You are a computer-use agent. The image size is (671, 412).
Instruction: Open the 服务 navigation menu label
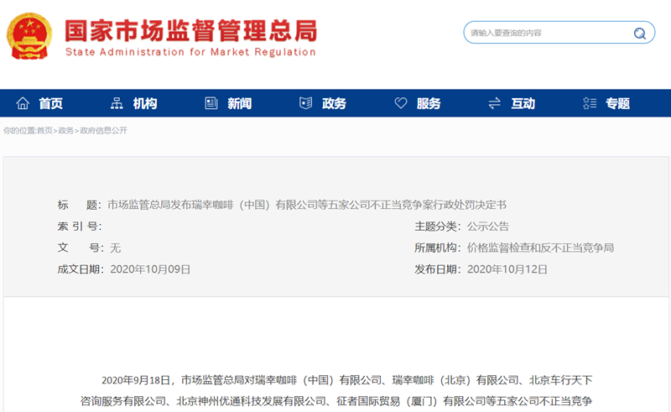[429, 103]
